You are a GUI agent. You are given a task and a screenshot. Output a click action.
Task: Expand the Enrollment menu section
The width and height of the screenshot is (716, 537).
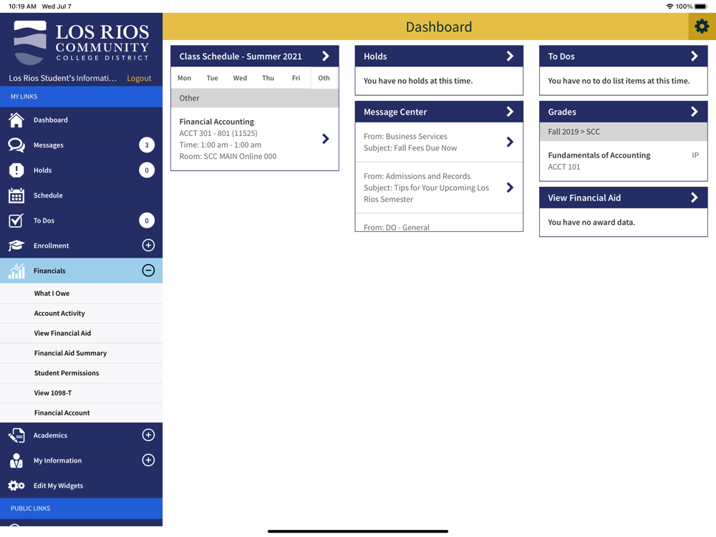(148, 245)
